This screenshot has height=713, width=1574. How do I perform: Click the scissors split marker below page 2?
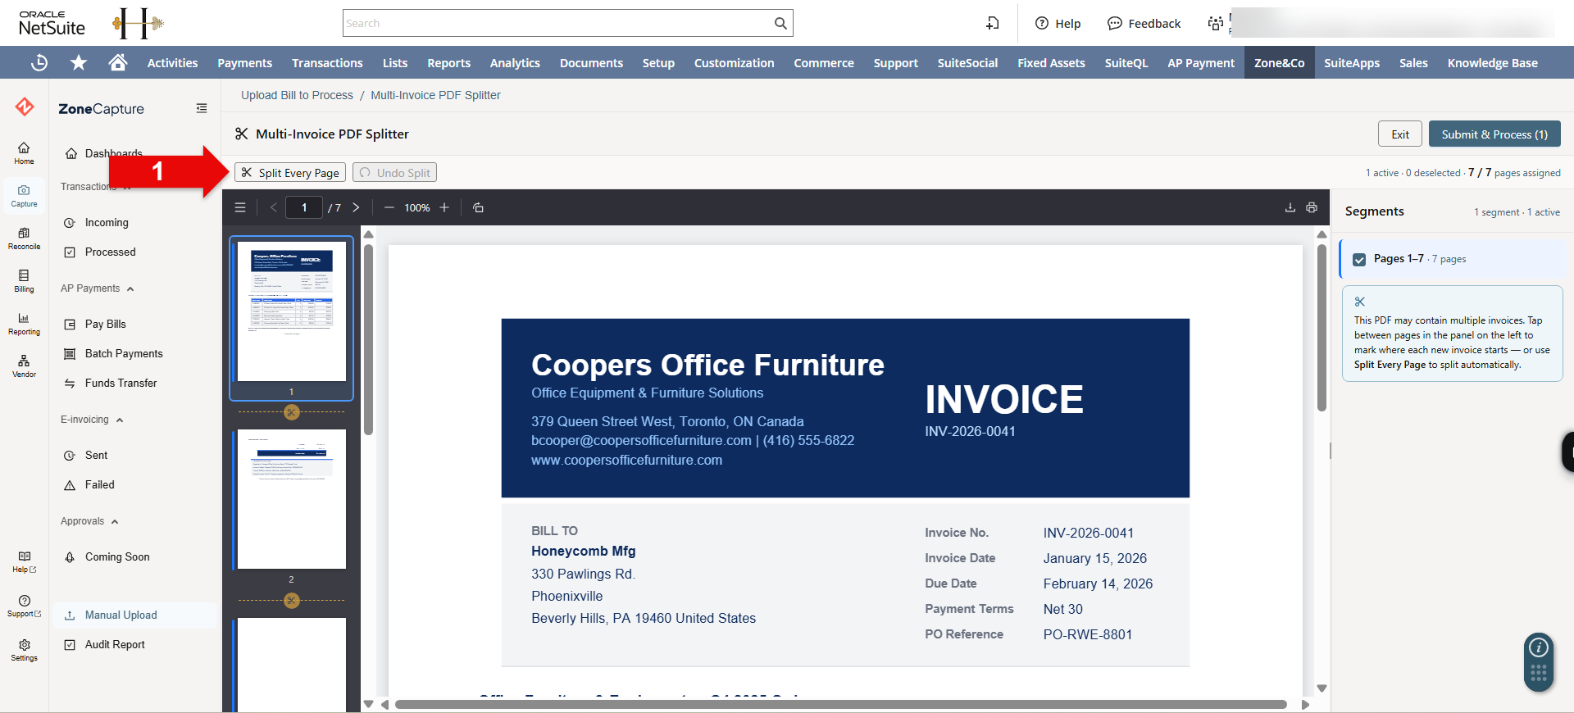pos(291,601)
